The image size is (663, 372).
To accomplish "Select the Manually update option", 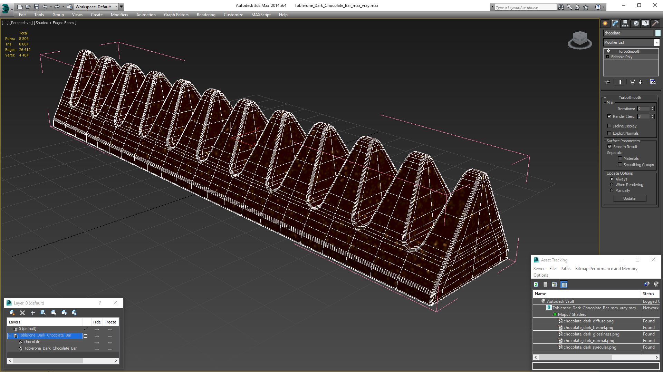I will pyautogui.click(x=612, y=190).
